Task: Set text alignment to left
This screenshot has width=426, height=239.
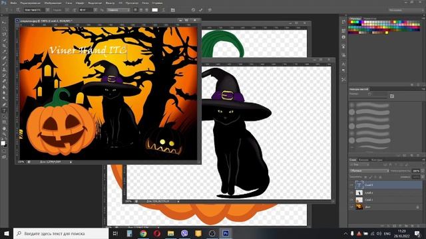Action: 136,10
